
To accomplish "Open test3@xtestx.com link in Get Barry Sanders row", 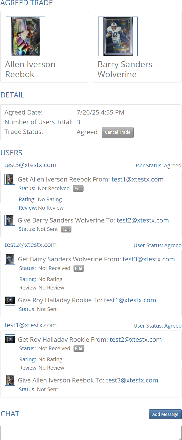I will pyautogui.click(x=149, y=259).
